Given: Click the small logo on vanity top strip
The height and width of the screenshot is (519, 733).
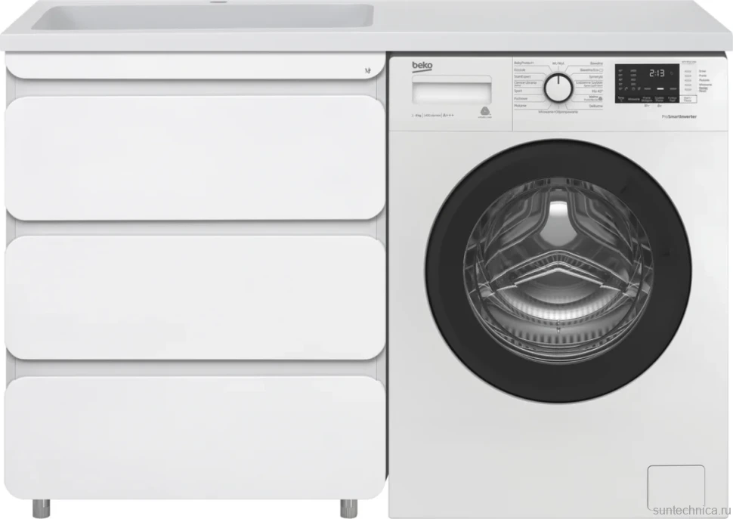Looking at the screenshot, I should (x=367, y=71).
